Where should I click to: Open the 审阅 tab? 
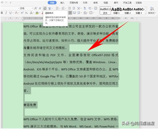95,3
